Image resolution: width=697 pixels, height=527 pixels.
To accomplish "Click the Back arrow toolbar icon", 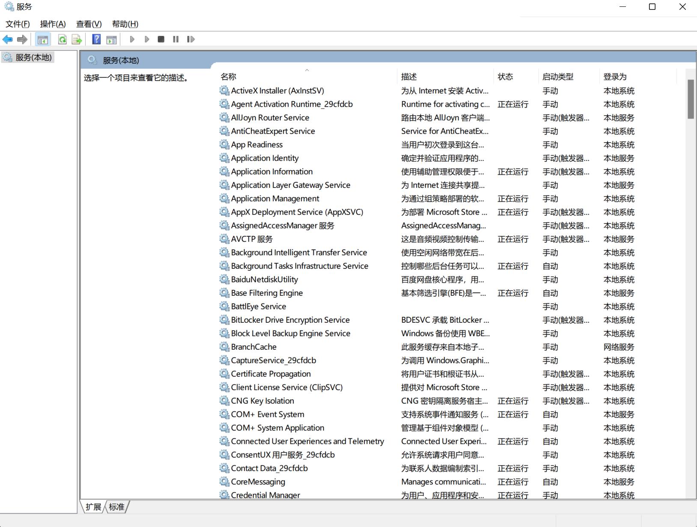I will point(8,39).
